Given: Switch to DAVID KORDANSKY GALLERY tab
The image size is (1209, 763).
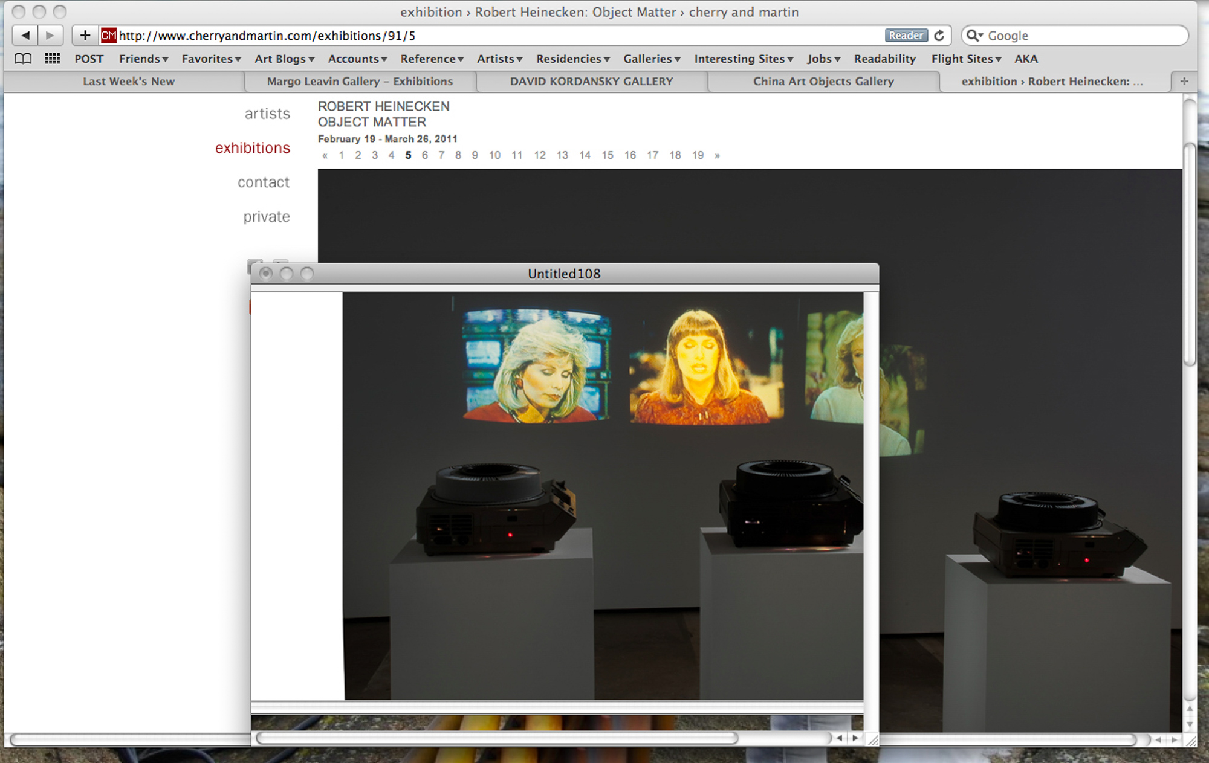Looking at the screenshot, I should [x=591, y=81].
